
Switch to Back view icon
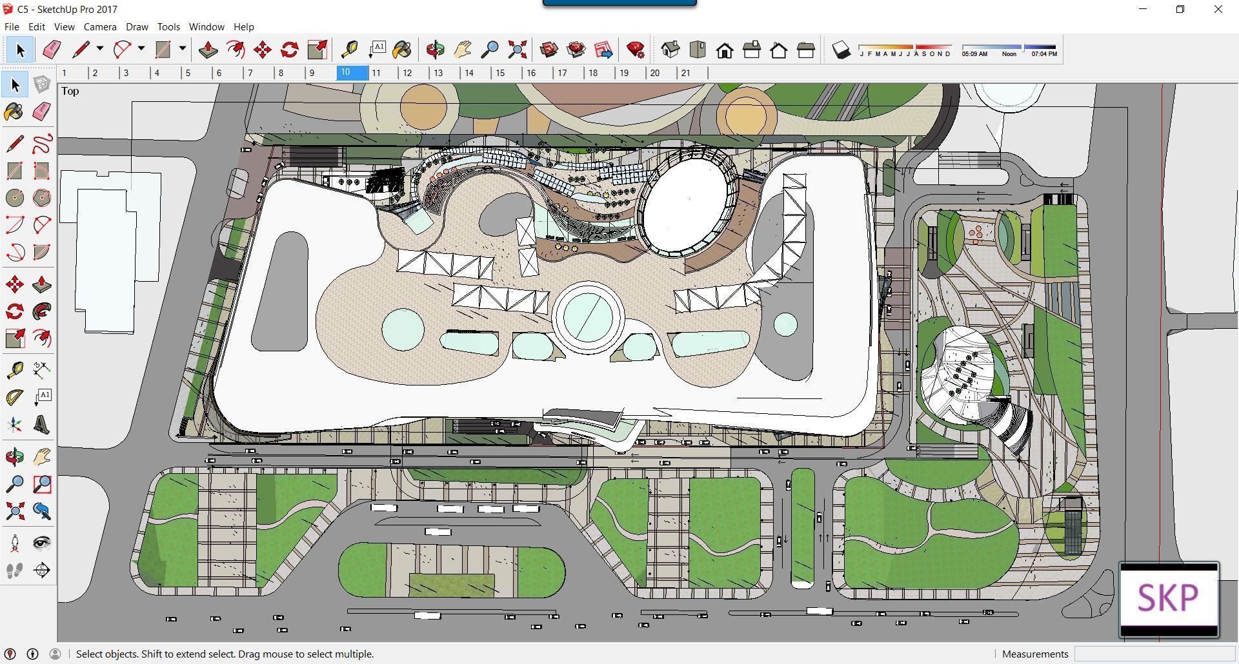pyautogui.click(x=779, y=50)
